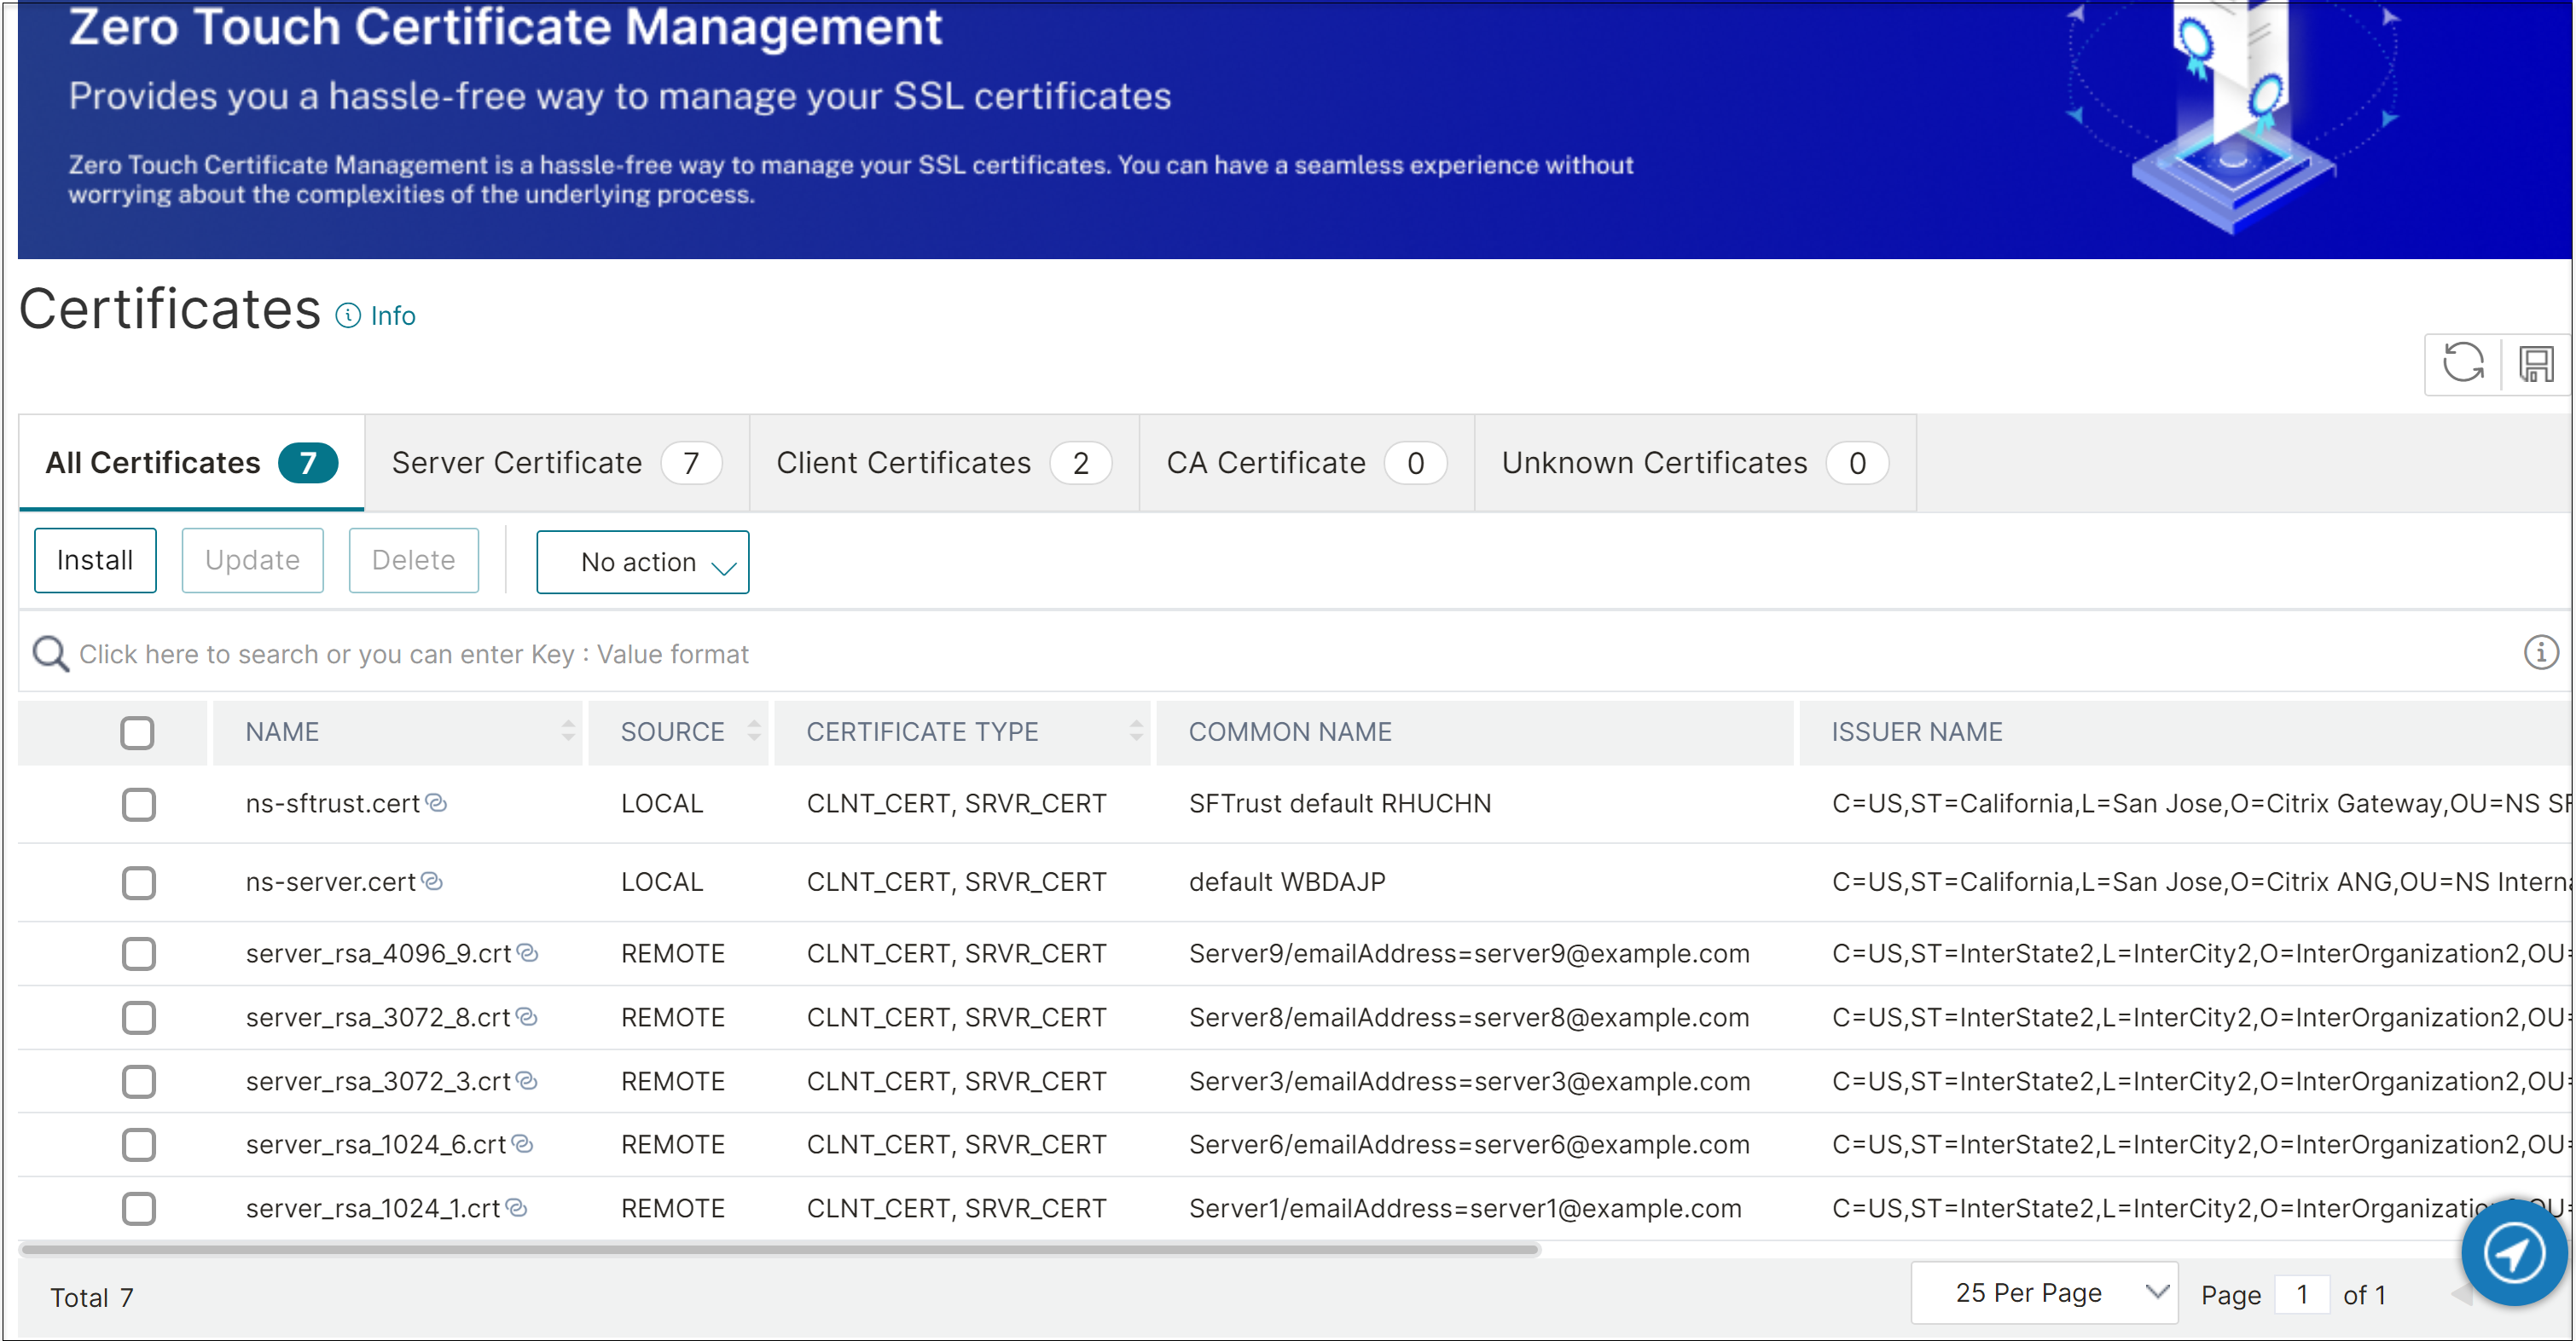Viewport: 2576px width, 1341px height.
Task: Select server_rsa_1024_1.crt checkbox
Action: click(139, 1209)
